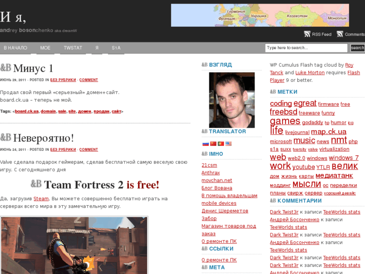Screen dimensions: 365x274
Task: Open the Блог Вована link
Action: pyautogui.click(x=217, y=188)
